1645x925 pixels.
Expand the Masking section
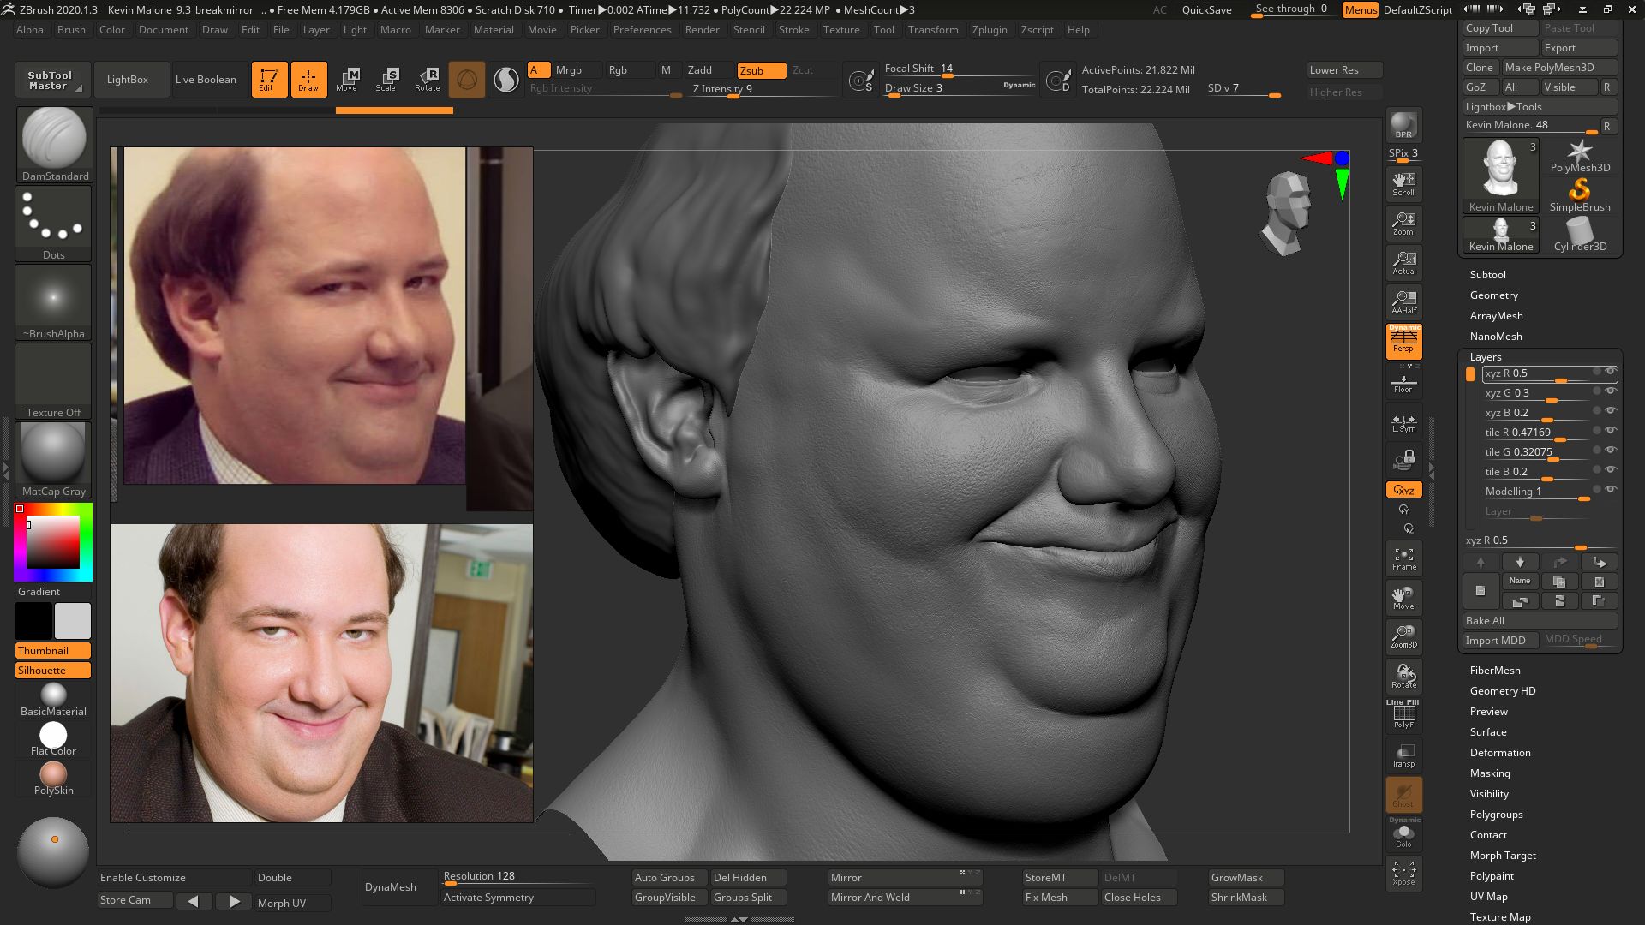[1490, 773]
